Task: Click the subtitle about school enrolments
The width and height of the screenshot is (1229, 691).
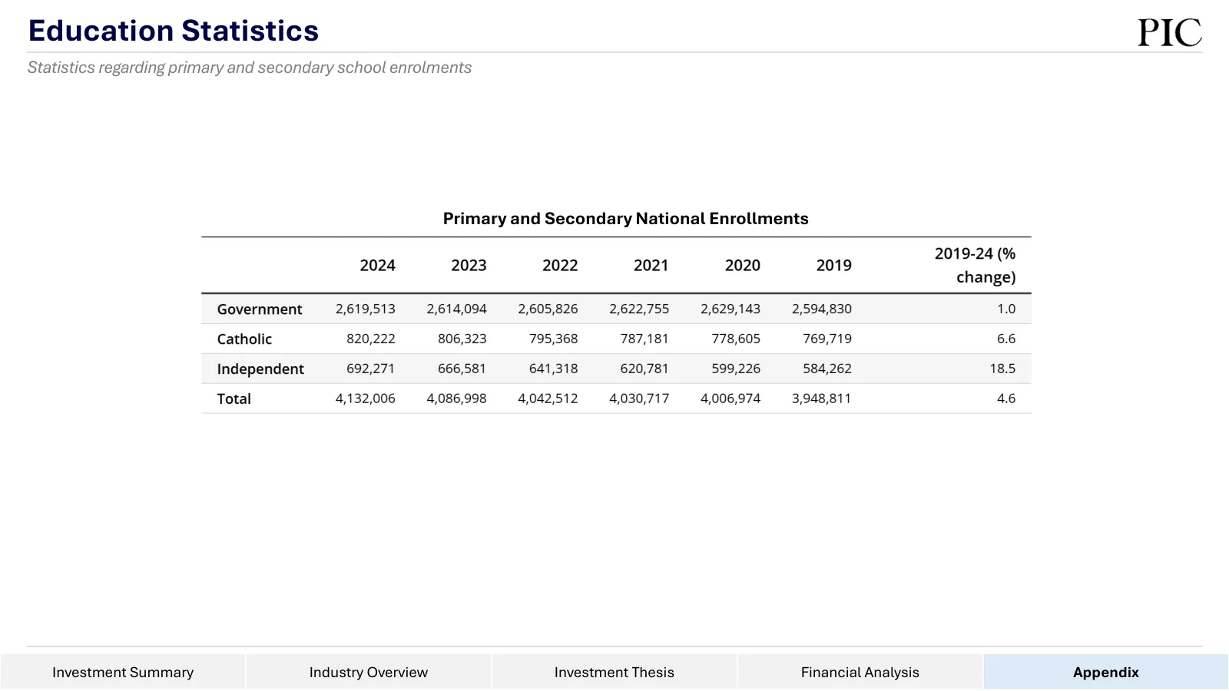Action: (250, 68)
